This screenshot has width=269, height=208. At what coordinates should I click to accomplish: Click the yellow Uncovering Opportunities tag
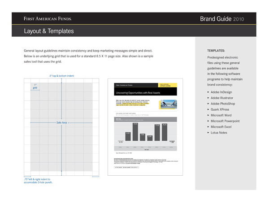tap(167, 85)
